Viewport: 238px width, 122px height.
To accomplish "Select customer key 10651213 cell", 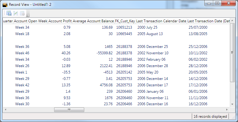I will (x=124, y=27).
